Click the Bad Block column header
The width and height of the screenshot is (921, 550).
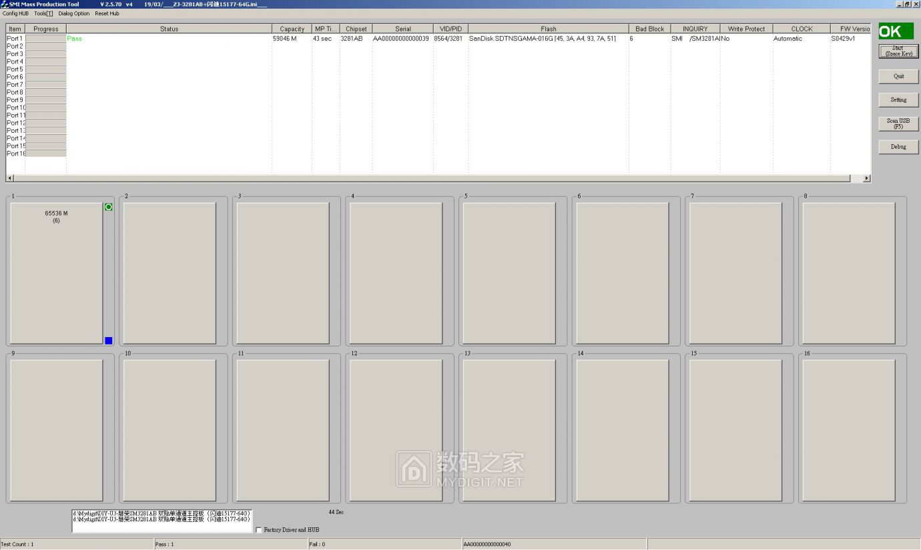click(649, 29)
